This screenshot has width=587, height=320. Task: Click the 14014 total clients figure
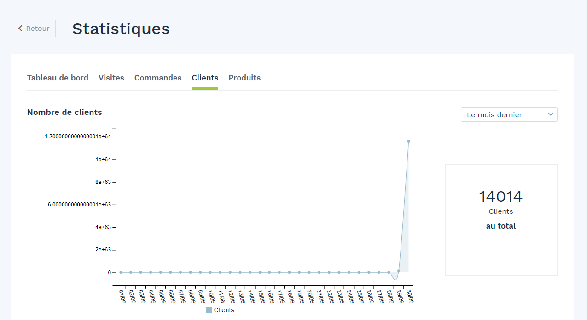tap(501, 197)
